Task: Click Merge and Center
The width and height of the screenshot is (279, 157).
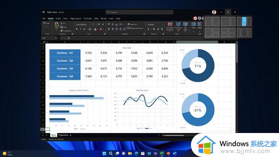Action: click(135, 28)
